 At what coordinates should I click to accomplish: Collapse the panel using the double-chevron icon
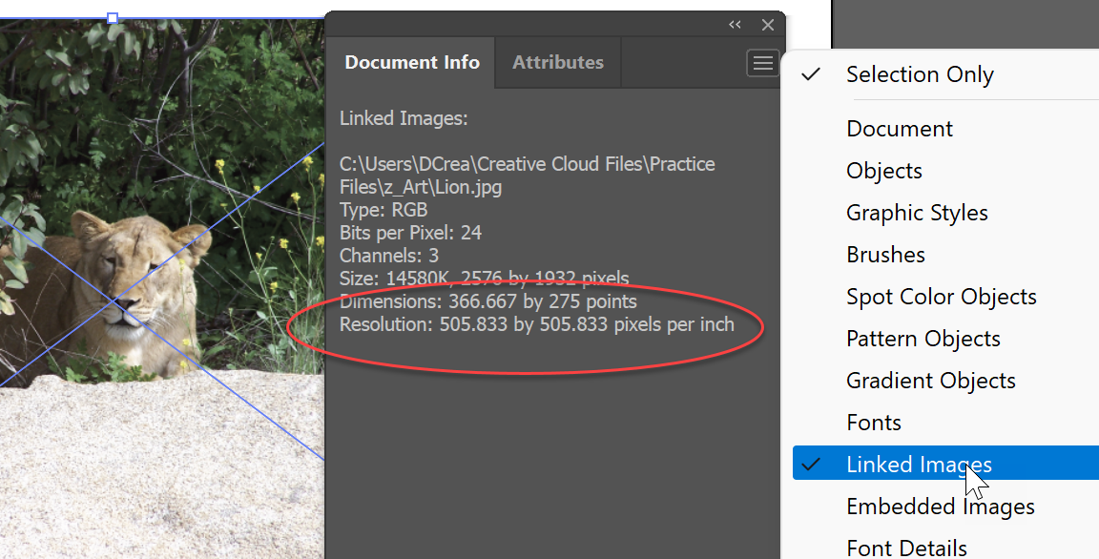[x=734, y=25]
